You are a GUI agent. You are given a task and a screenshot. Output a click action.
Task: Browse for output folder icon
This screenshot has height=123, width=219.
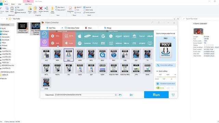pos(120,95)
